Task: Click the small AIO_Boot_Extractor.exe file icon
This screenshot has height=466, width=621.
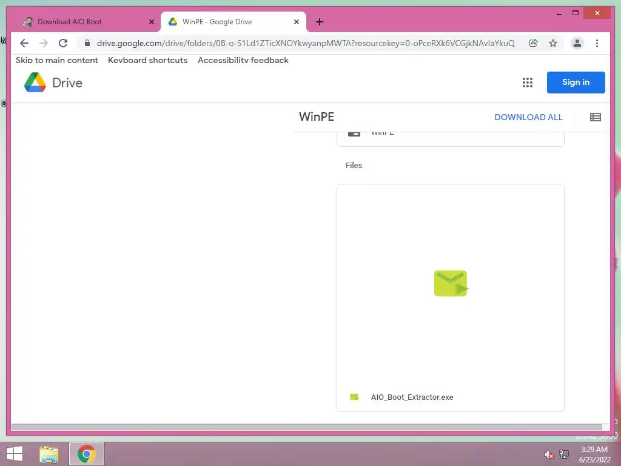Action: [354, 397]
